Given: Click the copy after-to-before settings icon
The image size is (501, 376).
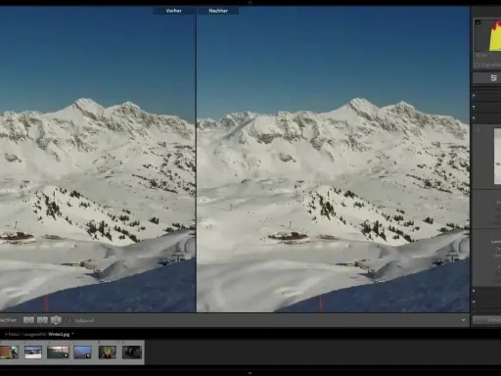Looking at the screenshot, I should (x=42, y=320).
